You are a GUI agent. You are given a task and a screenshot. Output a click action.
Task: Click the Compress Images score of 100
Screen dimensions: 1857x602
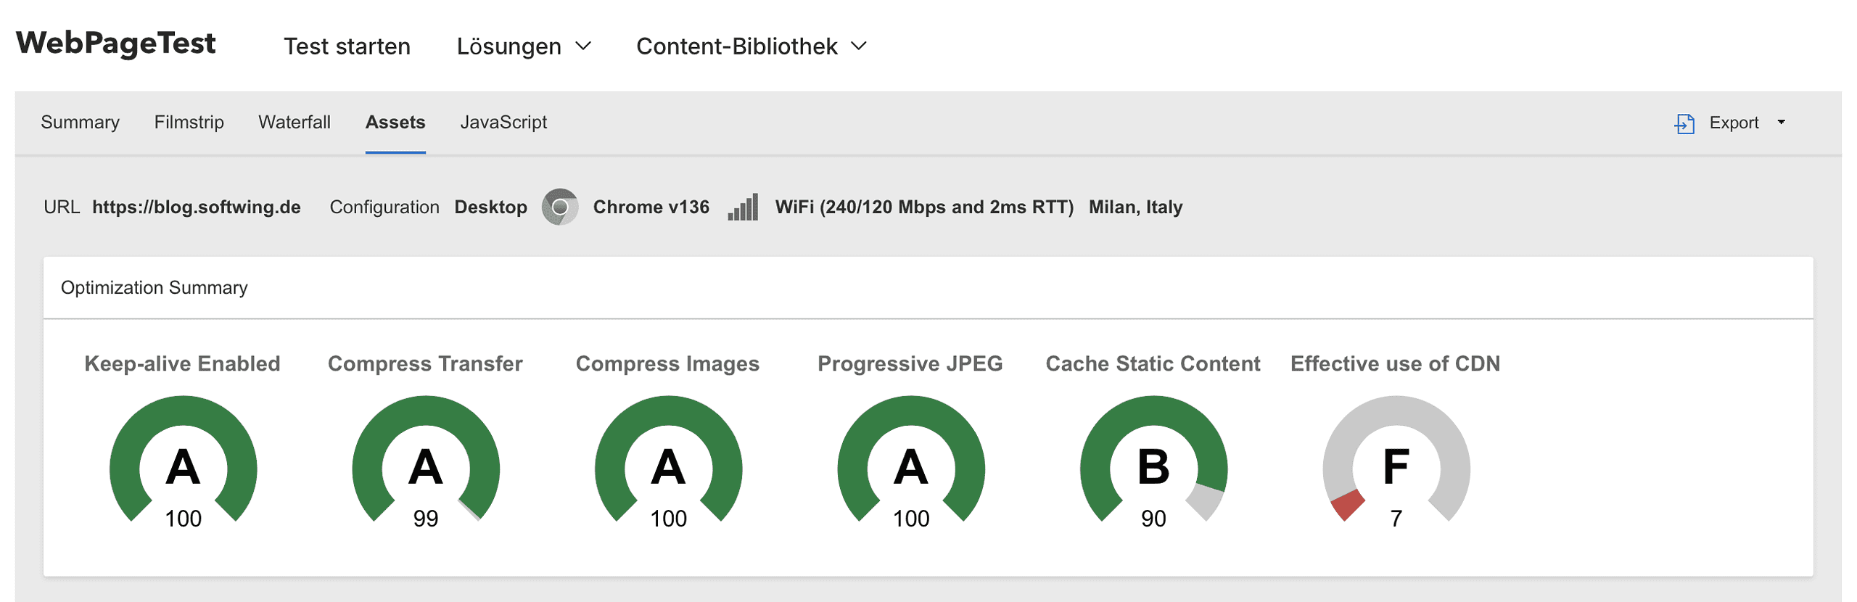(669, 518)
